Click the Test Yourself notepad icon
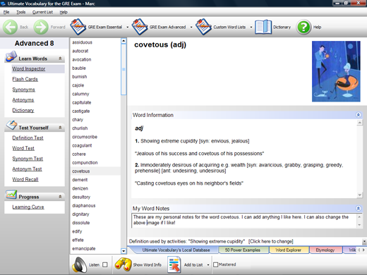Viewport: 367px width, 275px height. coord(11,126)
